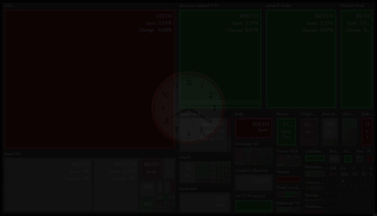Viewport: 377px width, 216px height.
Task: Select the Balancer V2 group header
Action: point(288,203)
